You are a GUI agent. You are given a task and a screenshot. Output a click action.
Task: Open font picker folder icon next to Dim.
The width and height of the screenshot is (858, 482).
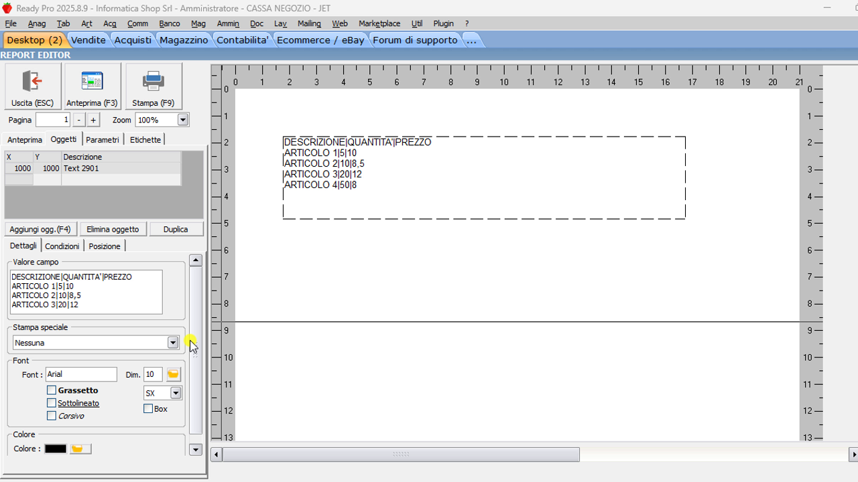coord(174,374)
